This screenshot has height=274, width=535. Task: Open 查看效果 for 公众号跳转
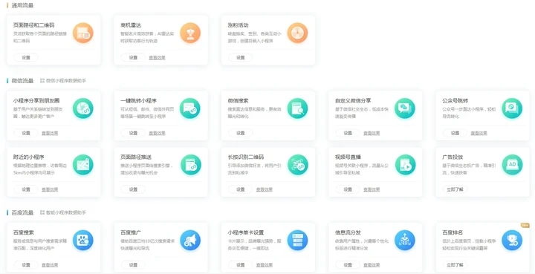[x=479, y=133]
